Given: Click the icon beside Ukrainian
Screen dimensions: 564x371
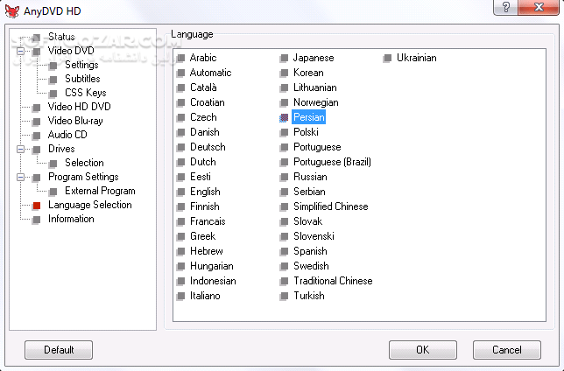Looking at the screenshot, I should coord(387,59).
